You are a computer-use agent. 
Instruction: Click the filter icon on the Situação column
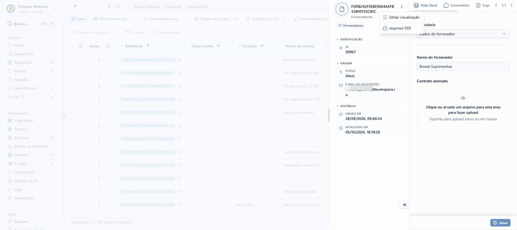[262, 46]
